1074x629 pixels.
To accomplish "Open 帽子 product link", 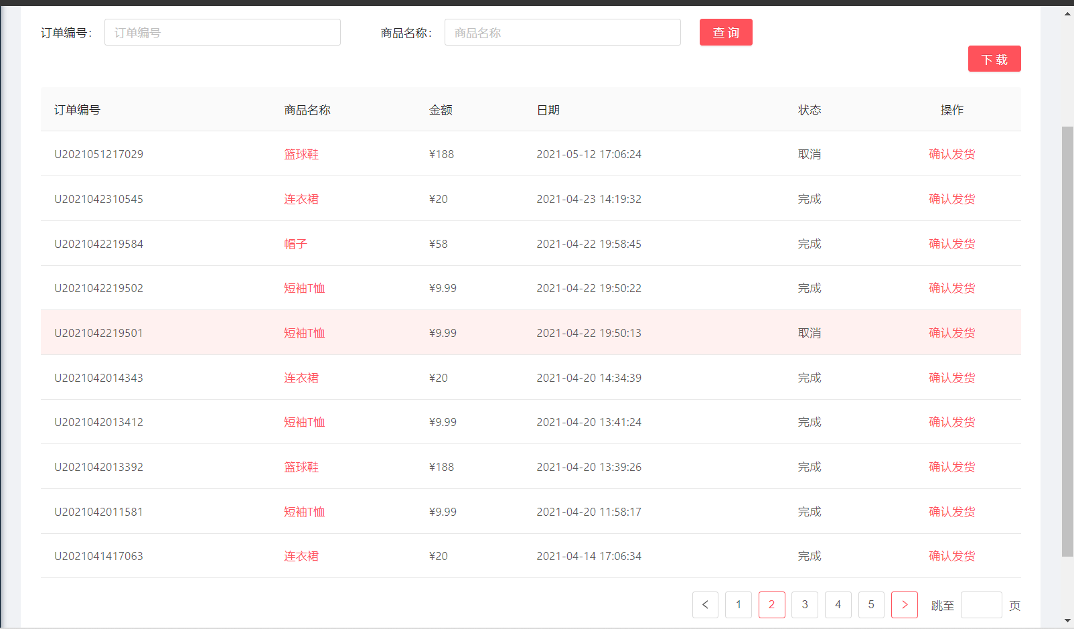I will (x=295, y=244).
